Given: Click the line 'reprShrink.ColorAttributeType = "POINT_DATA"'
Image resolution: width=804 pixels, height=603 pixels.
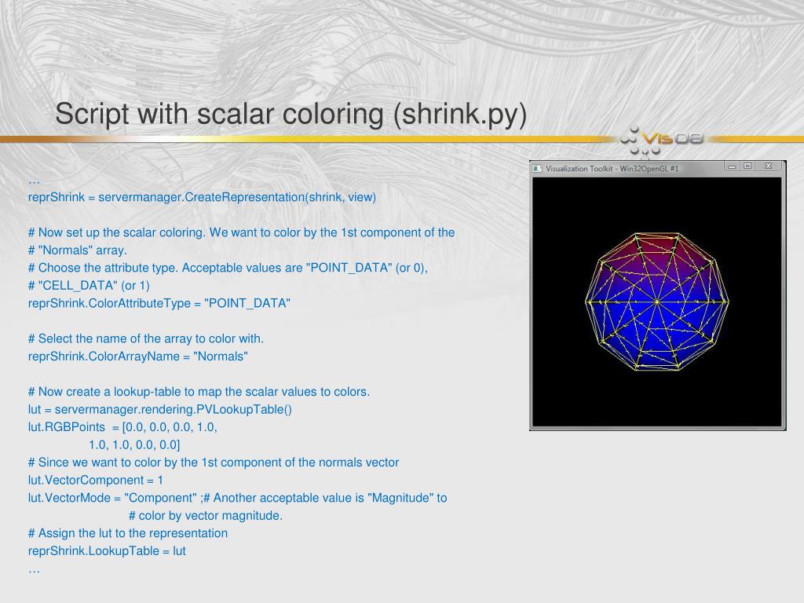Looking at the screenshot, I should click(159, 304).
